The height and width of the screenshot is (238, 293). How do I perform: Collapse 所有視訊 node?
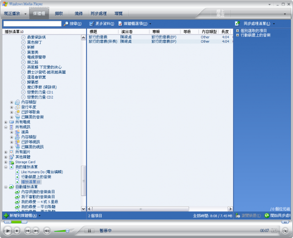(x=5, y=127)
